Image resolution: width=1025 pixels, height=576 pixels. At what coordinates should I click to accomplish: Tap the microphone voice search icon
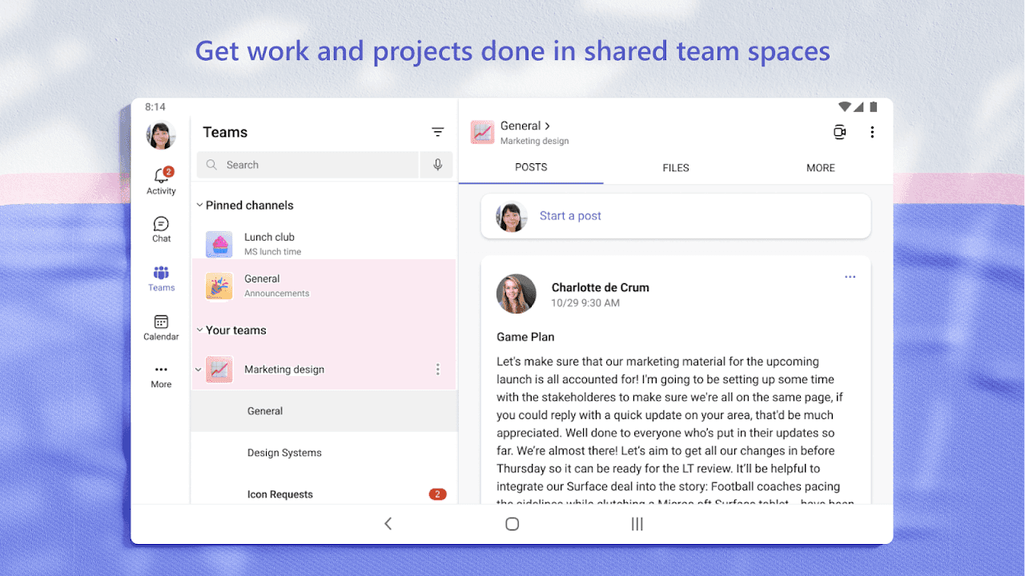click(437, 165)
